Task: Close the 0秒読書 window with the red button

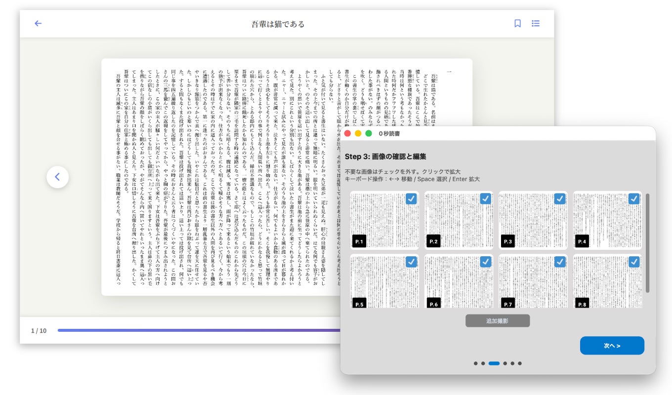Action: [348, 133]
